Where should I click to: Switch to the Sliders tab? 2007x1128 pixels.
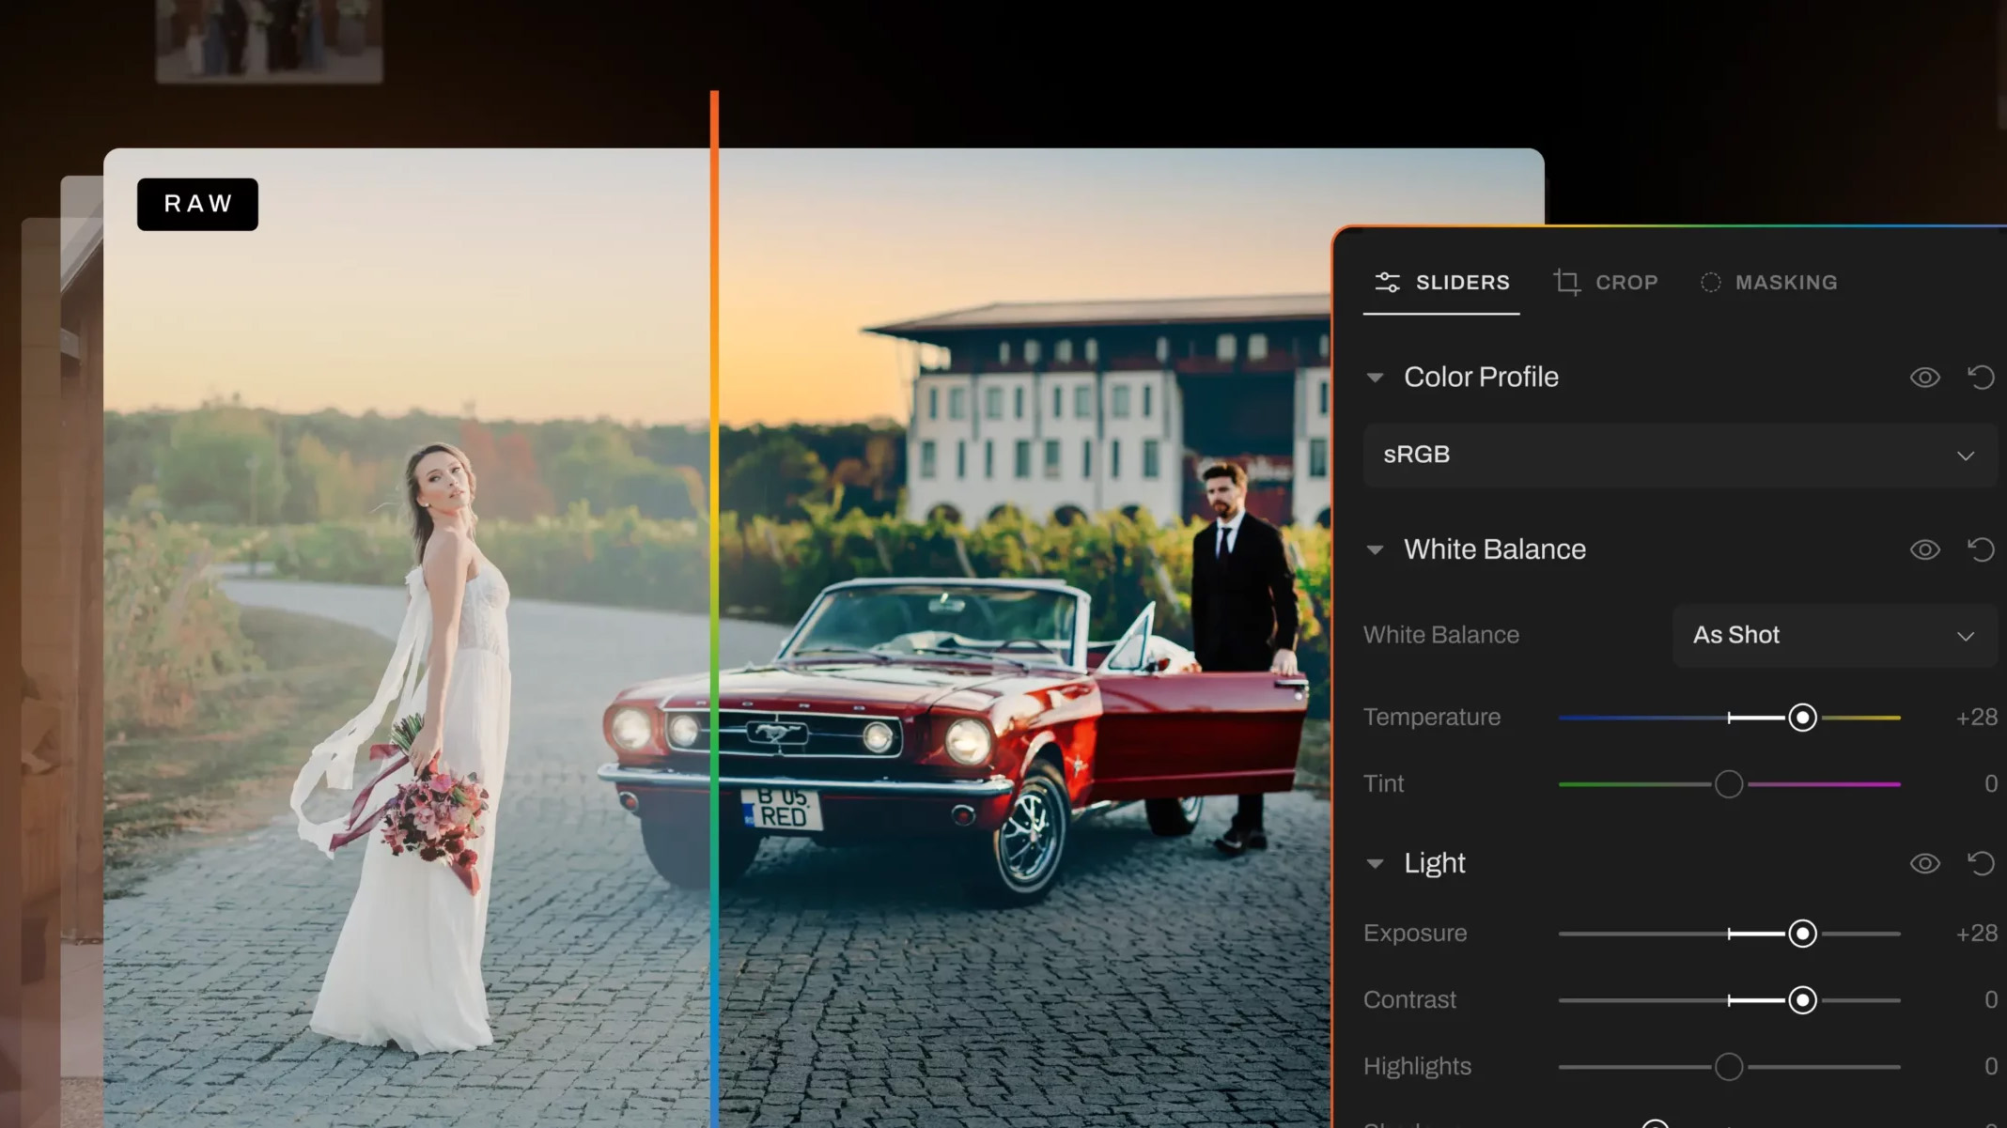[1441, 283]
